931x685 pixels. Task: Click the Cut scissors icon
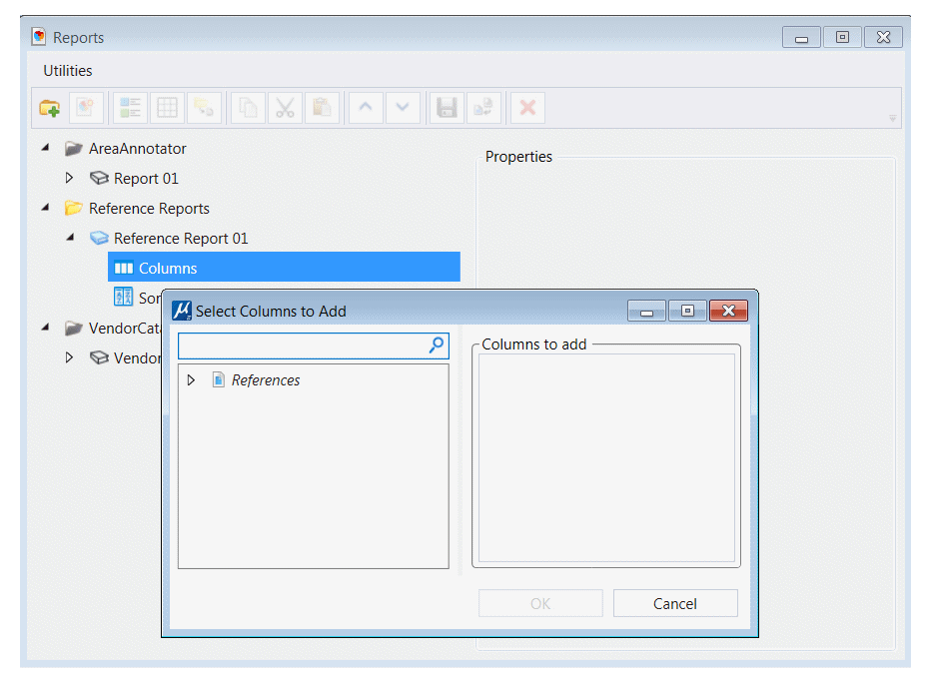(285, 108)
